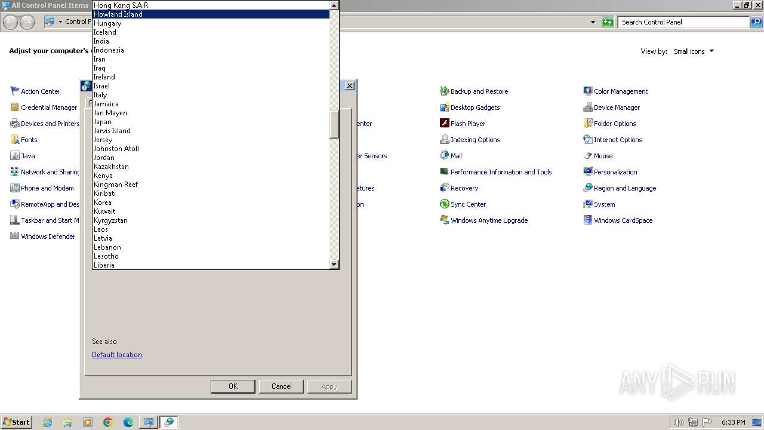The image size is (764, 430).
Task: Click Cancel in the Region dialog
Action: click(281, 386)
